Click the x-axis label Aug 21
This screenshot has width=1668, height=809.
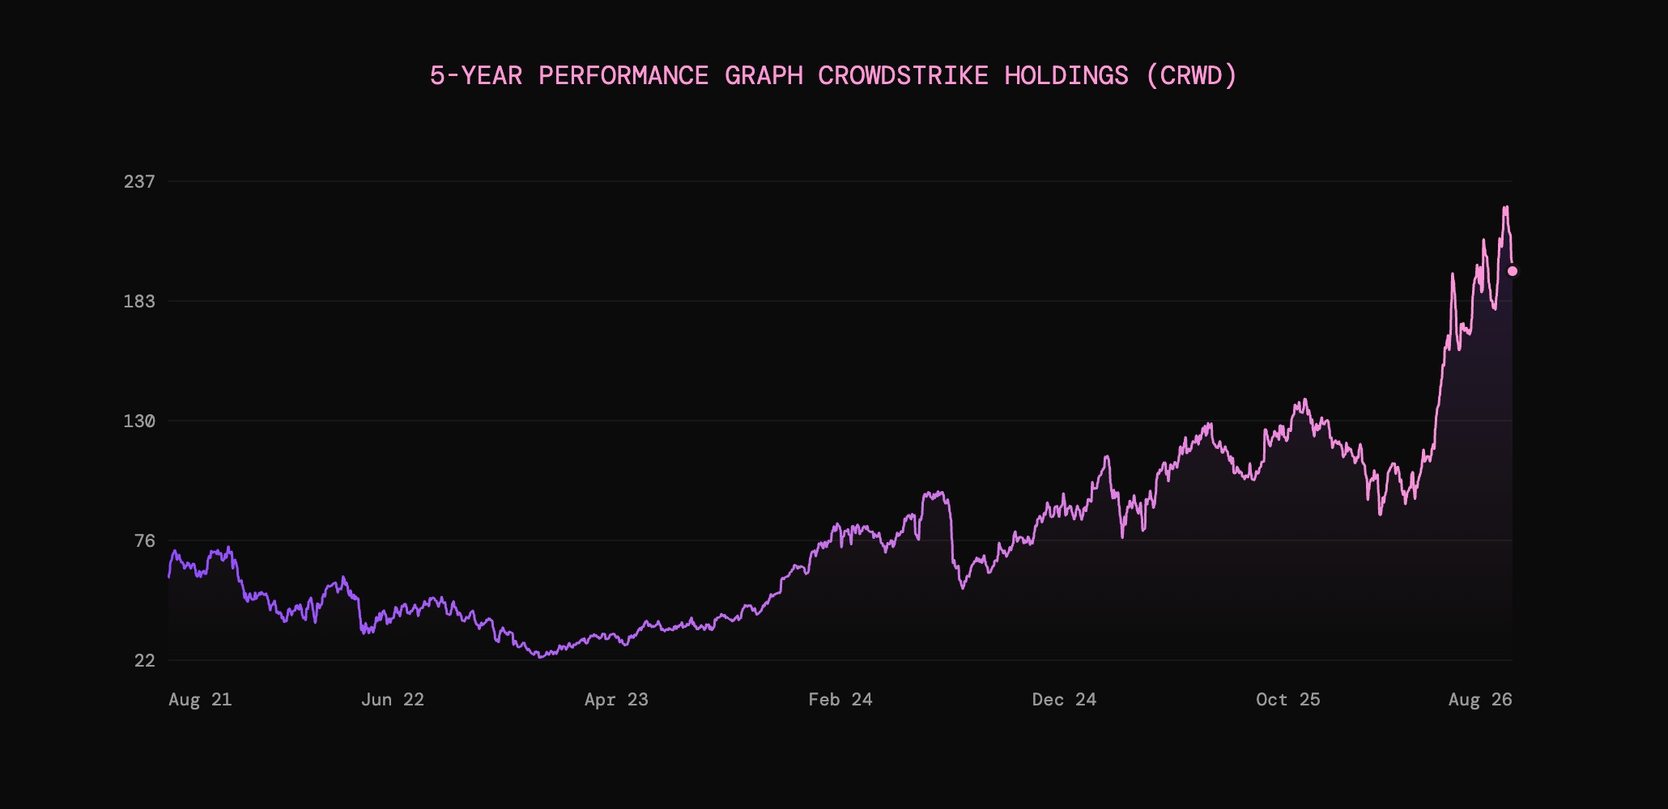200,700
